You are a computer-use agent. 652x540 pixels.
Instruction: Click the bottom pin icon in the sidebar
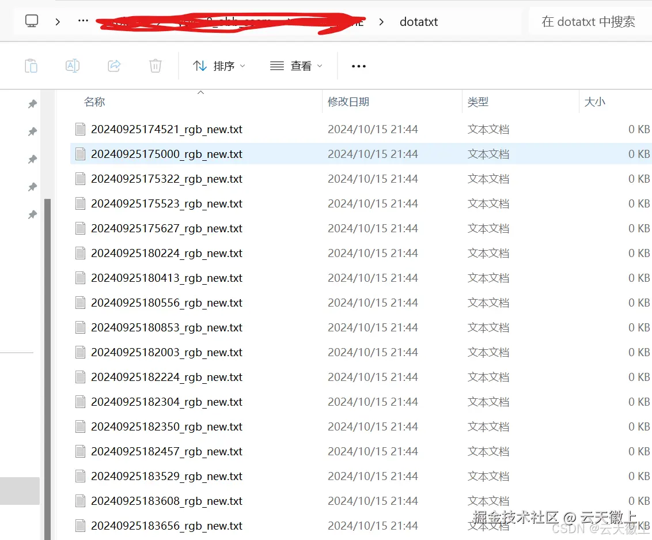tap(33, 215)
